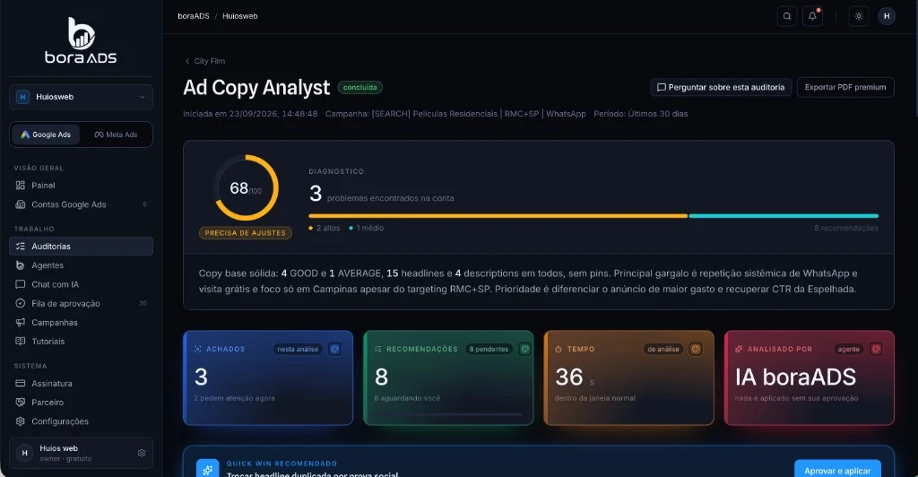Click PRECISA DE AJUSTES badge
Image resolution: width=918 pixels, height=477 pixels.
pos(246,233)
